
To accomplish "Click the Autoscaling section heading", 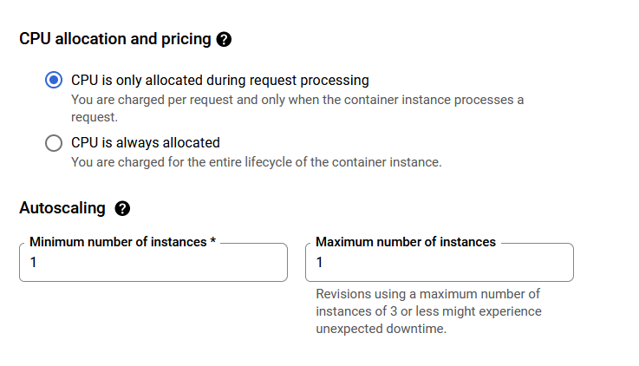I will pyautogui.click(x=62, y=208).
